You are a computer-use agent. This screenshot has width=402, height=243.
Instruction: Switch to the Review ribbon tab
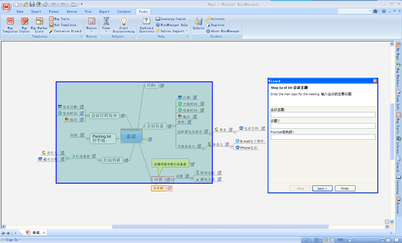point(72,11)
